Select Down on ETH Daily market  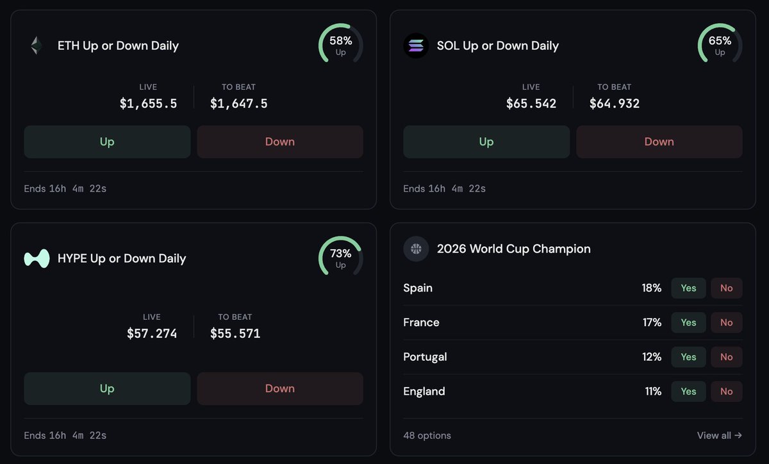[x=280, y=142]
